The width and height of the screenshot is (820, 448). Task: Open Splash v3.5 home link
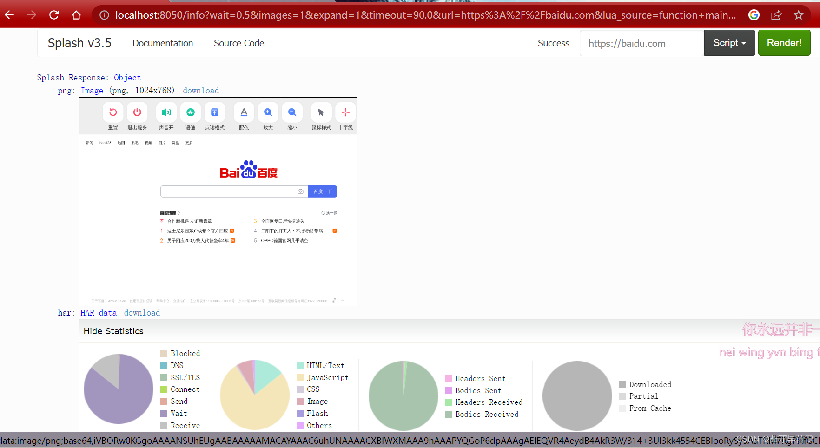click(x=79, y=43)
